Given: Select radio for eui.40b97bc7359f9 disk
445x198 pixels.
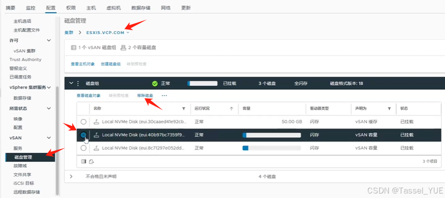Looking at the screenshot, I should point(83,135).
